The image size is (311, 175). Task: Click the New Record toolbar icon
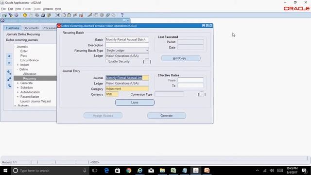click(4, 15)
